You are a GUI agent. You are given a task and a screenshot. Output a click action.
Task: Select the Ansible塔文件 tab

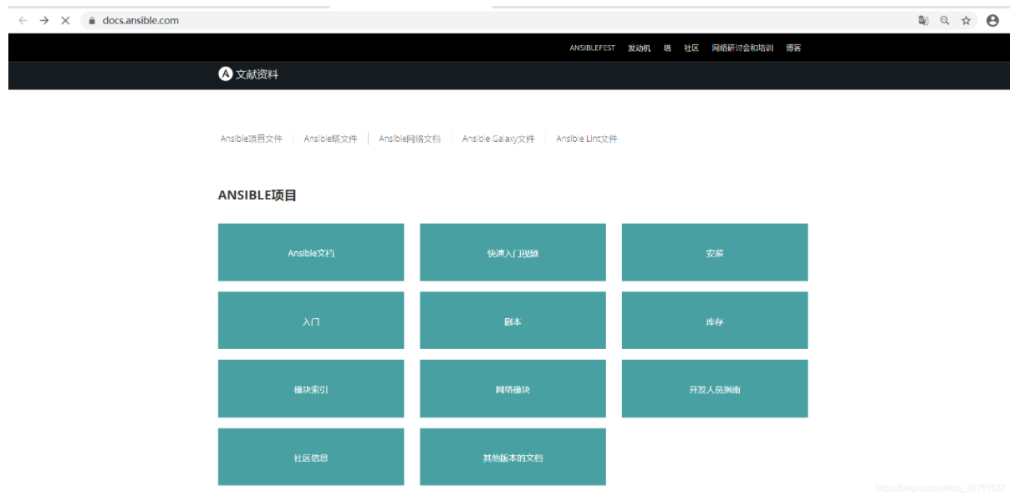point(330,139)
